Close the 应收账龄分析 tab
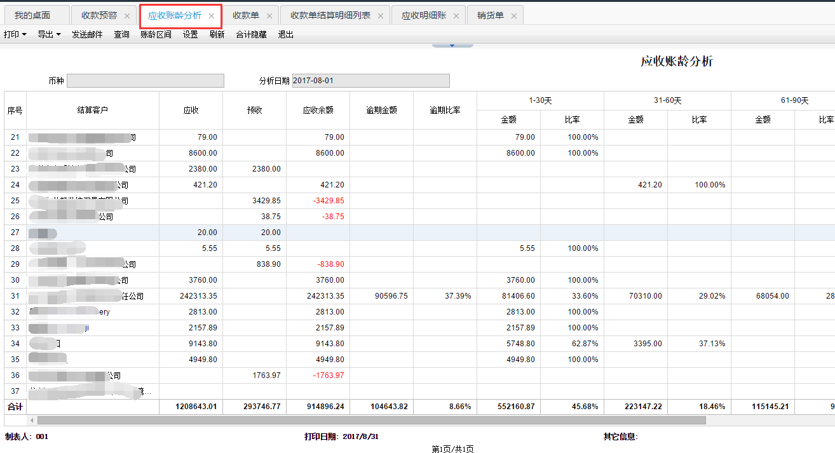This screenshot has width=835, height=453. click(x=212, y=16)
